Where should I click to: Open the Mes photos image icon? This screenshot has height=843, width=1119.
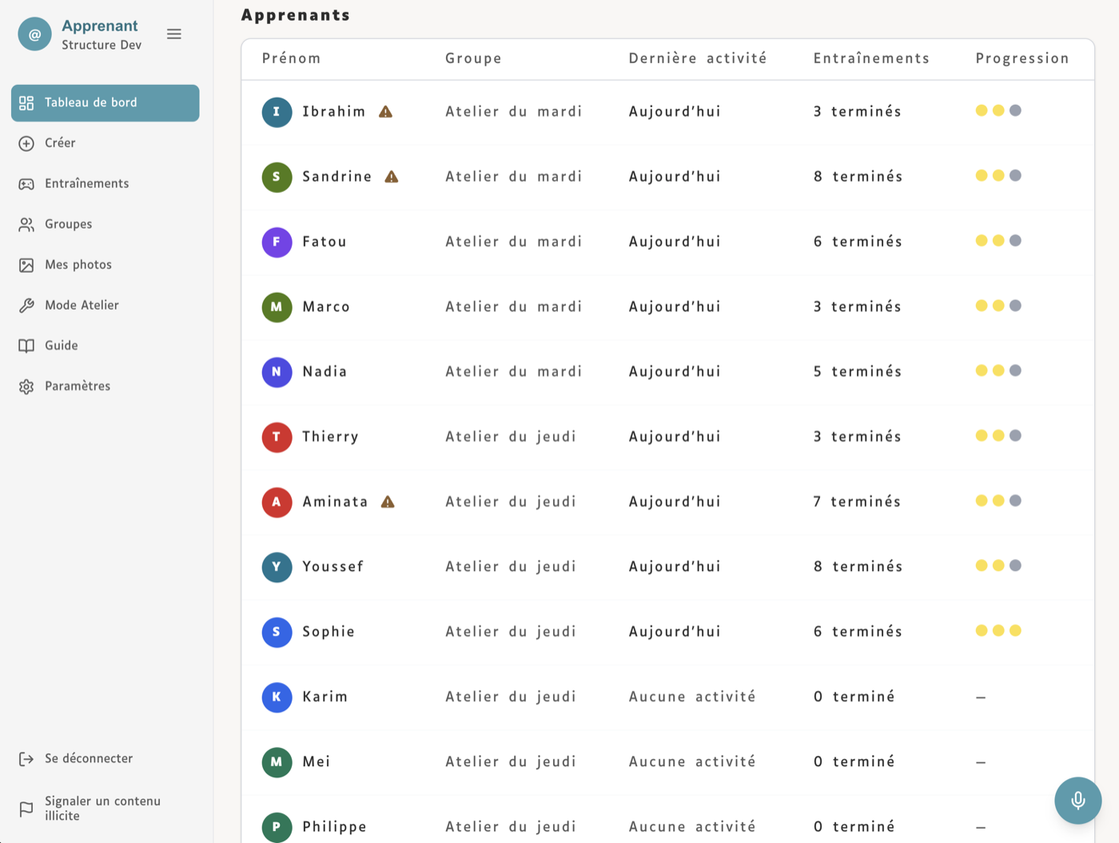(26, 264)
